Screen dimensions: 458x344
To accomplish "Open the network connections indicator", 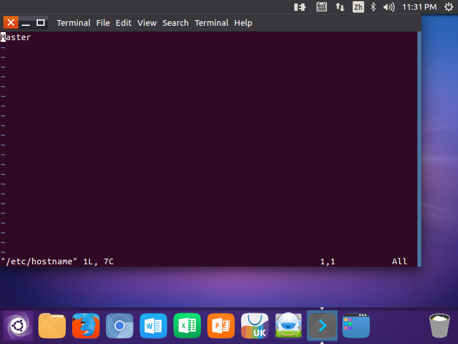I will pos(339,7).
